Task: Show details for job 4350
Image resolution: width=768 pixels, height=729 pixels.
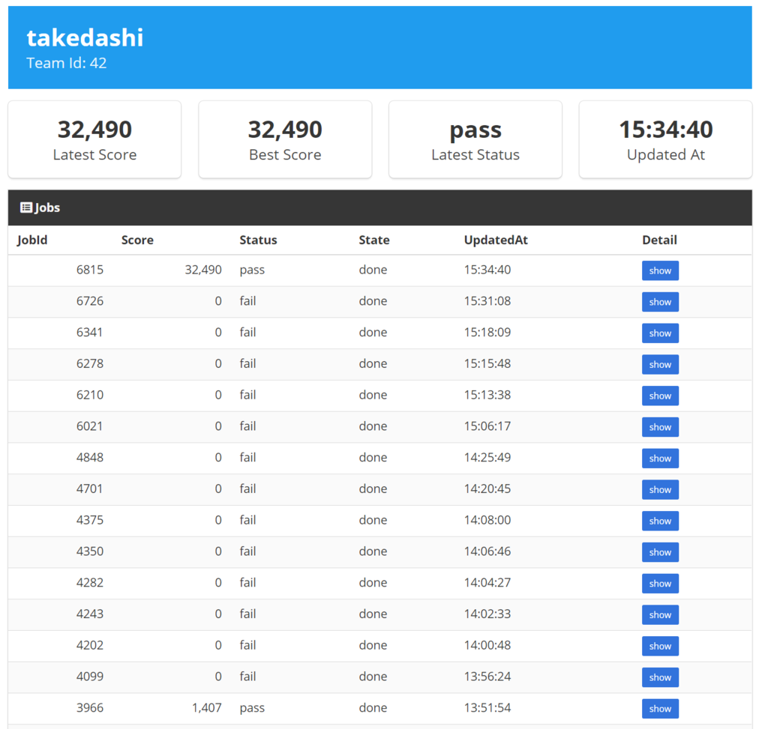Action: click(660, 552)
